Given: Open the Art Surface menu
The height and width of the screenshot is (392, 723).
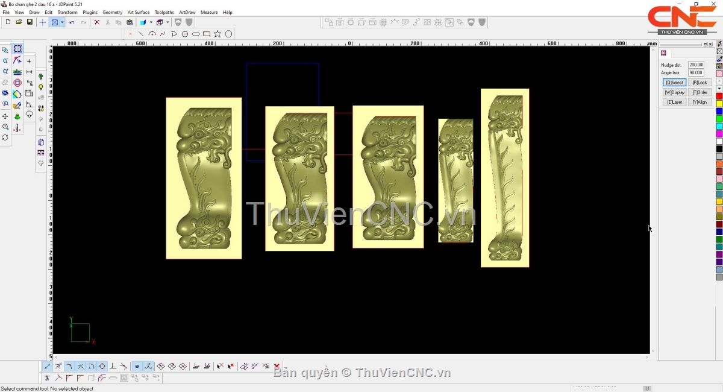Looking at the screenshot, I should point(138,12).
